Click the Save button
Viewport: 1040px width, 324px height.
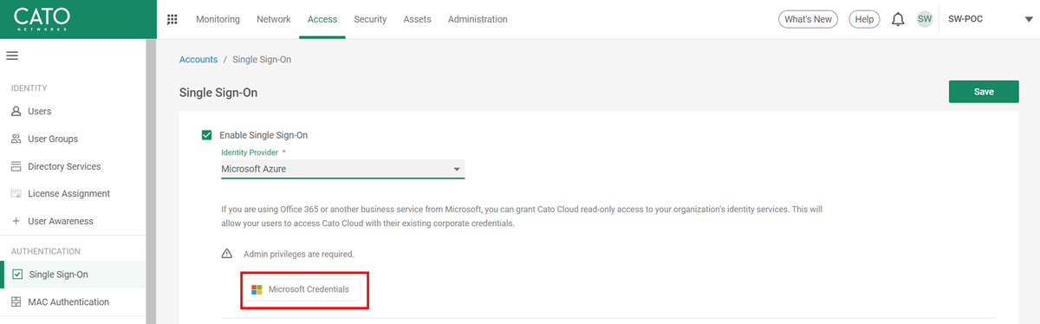984,92
